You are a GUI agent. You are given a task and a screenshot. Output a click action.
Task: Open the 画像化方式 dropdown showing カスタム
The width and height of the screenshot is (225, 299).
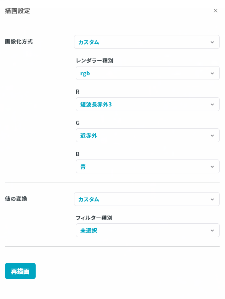click(x=147, y=42)
